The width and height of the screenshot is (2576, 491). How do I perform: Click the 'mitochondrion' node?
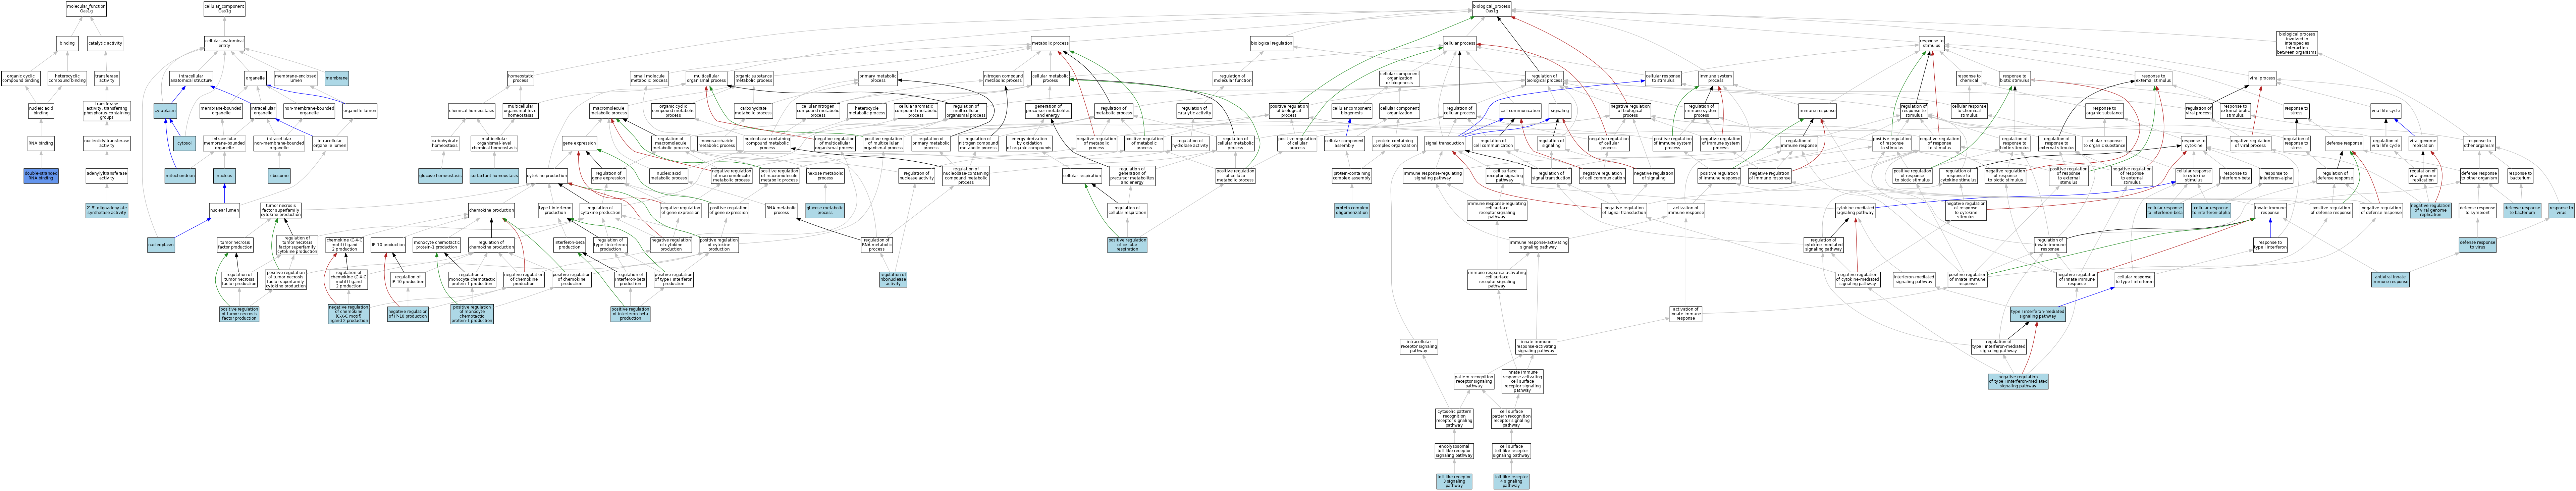[x=180, y=176]
